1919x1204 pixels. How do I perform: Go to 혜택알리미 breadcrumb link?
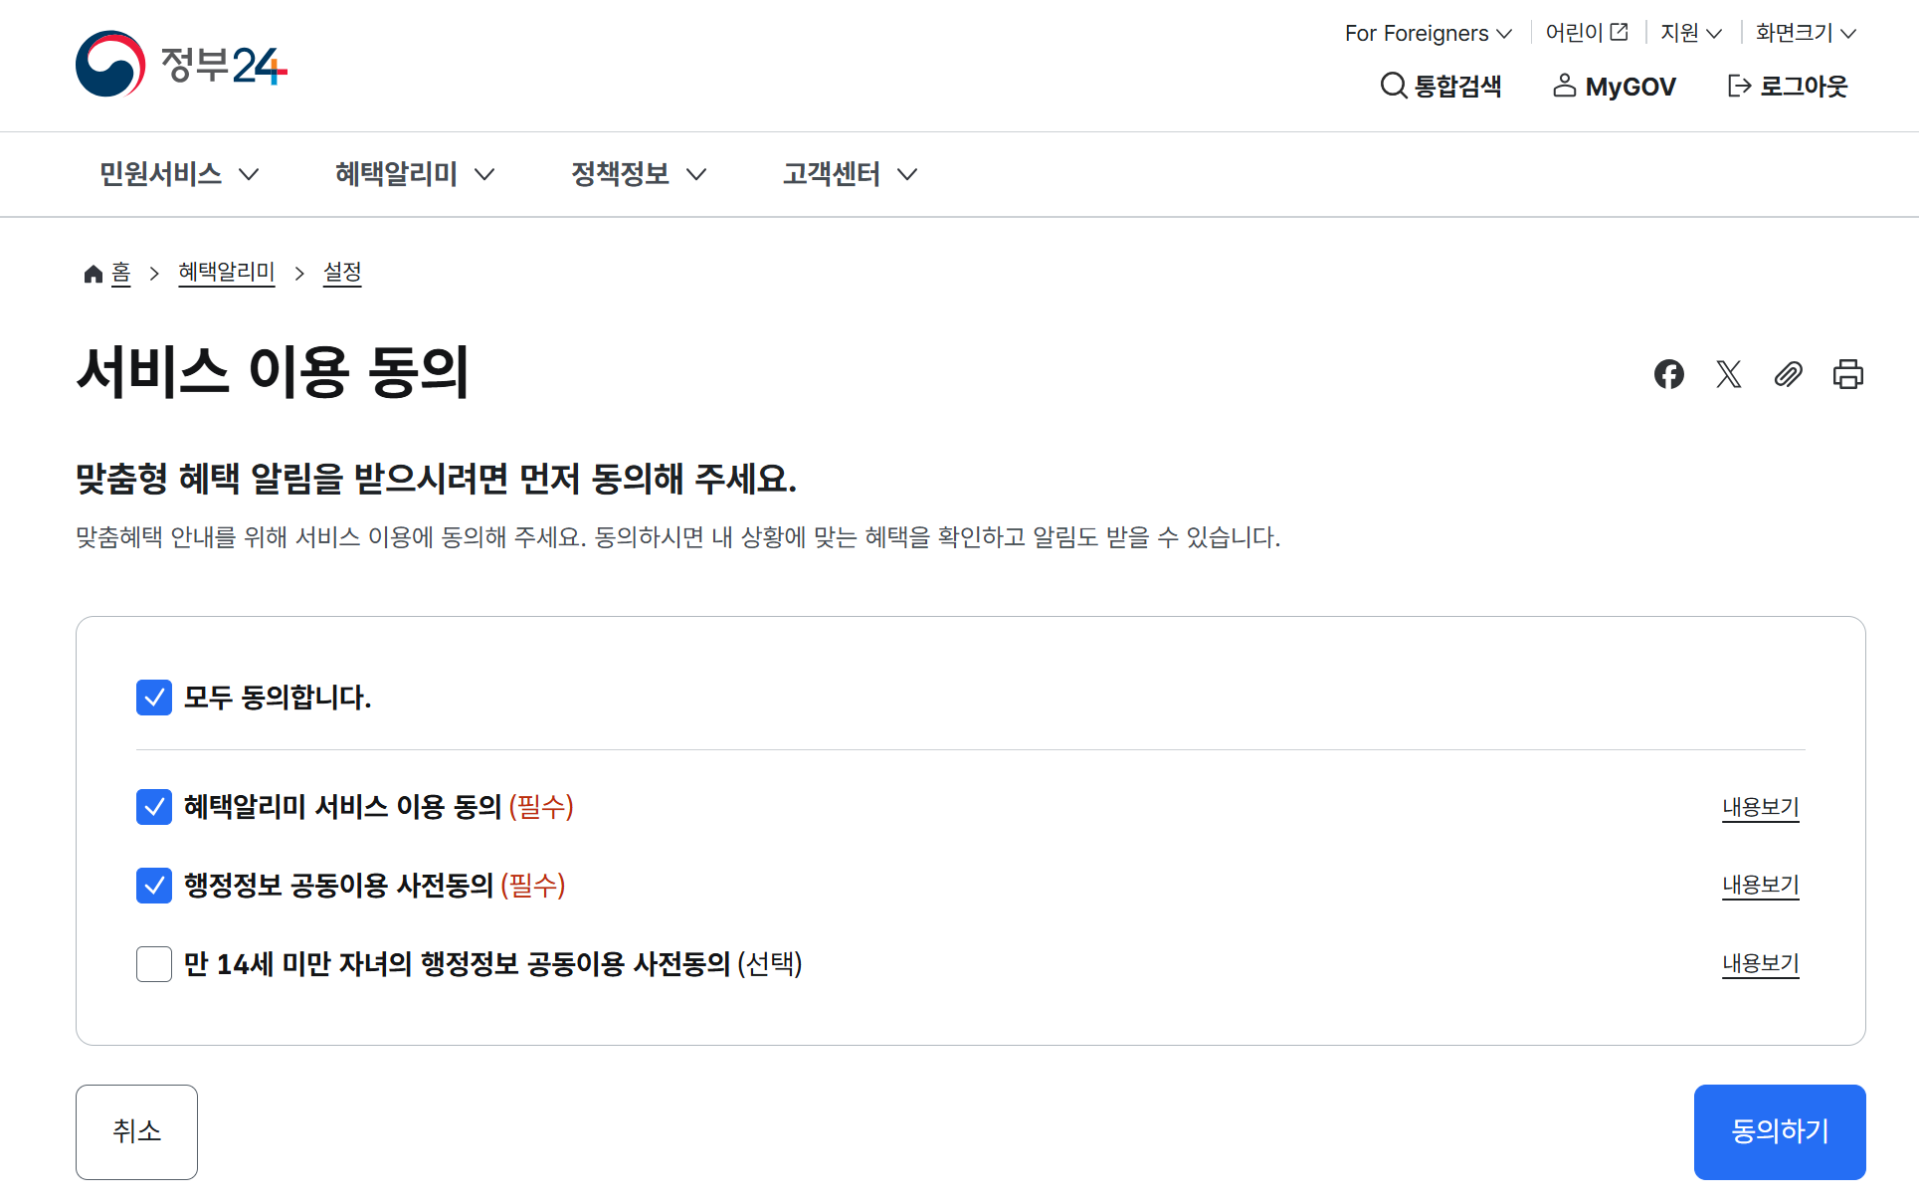[x=226, y=272]
